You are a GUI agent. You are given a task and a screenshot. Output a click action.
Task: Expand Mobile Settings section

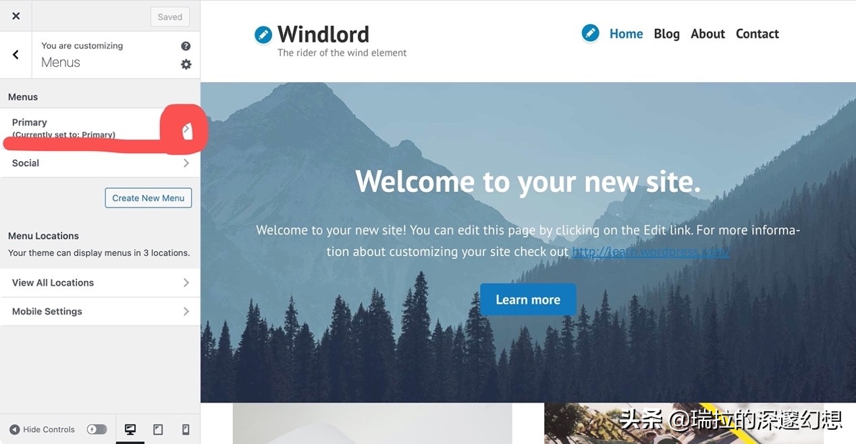point(100,311)
